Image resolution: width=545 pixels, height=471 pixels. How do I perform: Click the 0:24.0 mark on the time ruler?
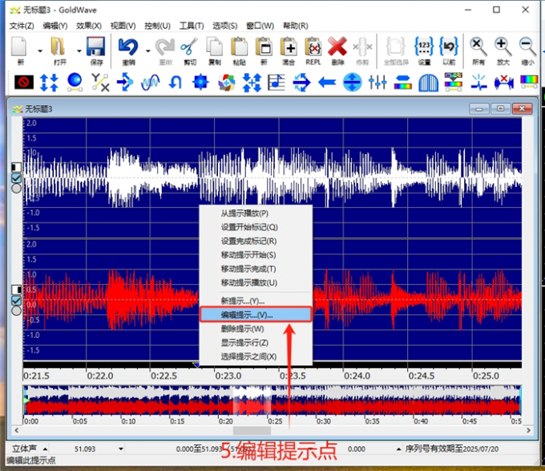357,376
